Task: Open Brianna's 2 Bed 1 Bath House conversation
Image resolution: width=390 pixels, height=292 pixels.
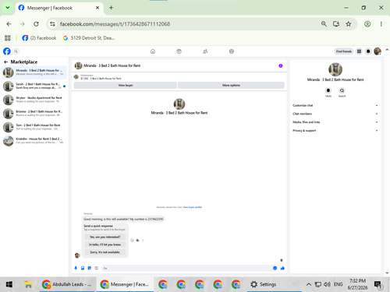Action: [34, 114]
